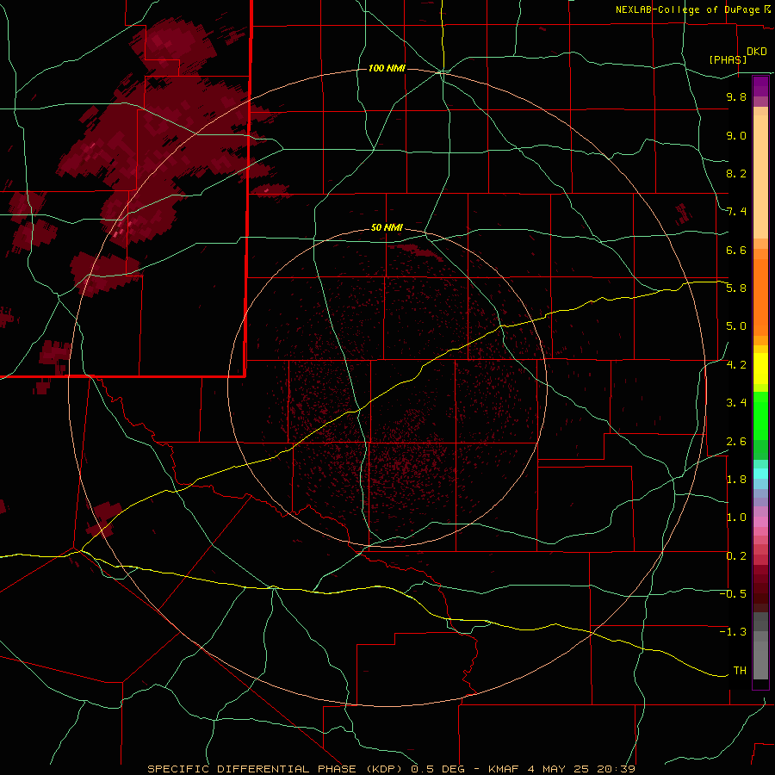Click the -0.5 scale value
Viewport: 775px width, 775px height.
[x=733, y=594]
